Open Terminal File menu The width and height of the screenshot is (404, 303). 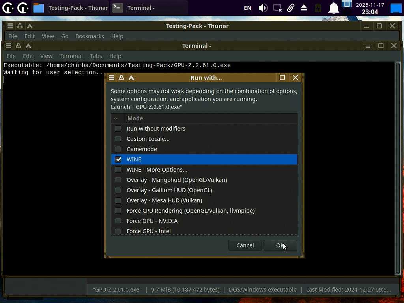tap(11, 56)
